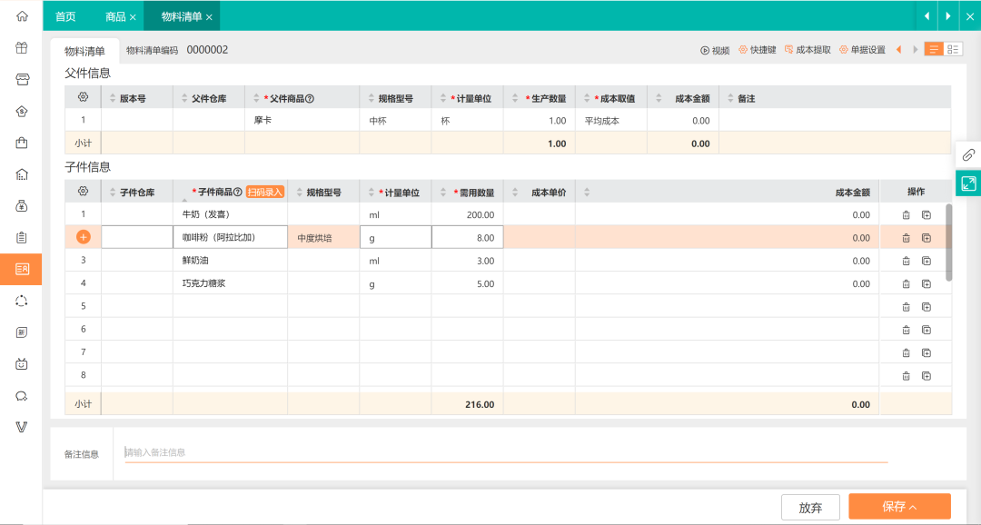Expand the 保存 button options arrow

coord(913,507)
